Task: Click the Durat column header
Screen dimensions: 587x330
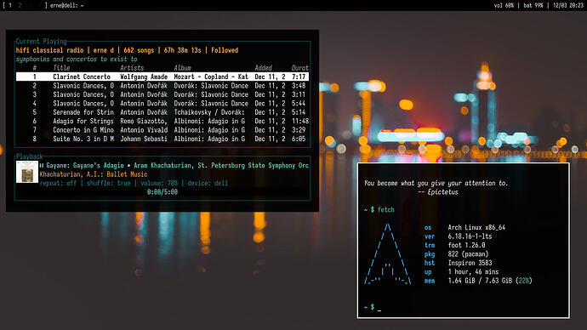Action: 300,68
